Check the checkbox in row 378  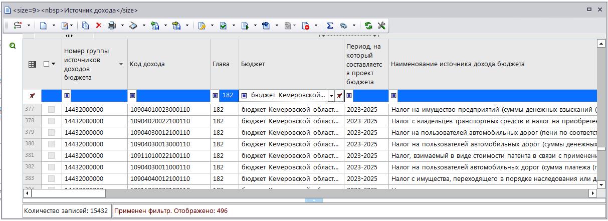tap(51, 121)
